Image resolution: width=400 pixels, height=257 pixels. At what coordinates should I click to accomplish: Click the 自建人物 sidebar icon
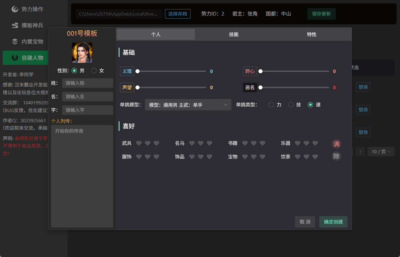tap(15, 58)
